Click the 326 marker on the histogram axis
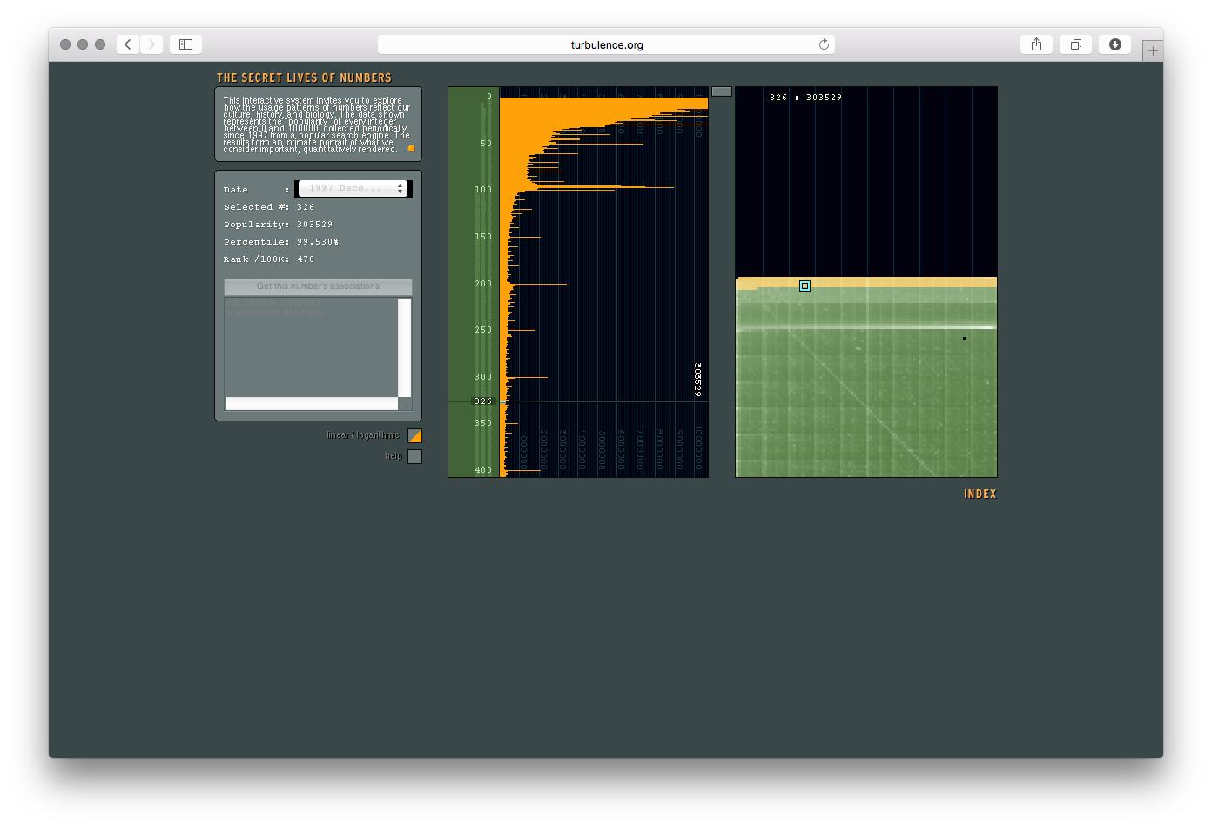The image size is (1212, 828). coord(483,401)
